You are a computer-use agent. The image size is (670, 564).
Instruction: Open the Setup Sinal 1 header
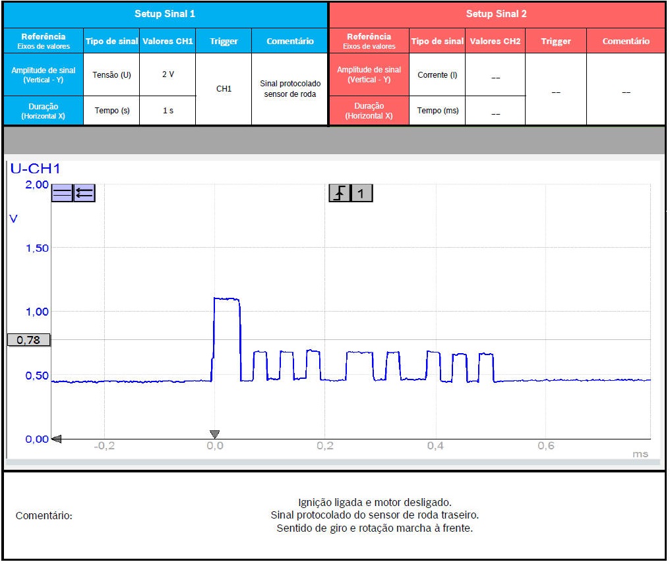165,14
